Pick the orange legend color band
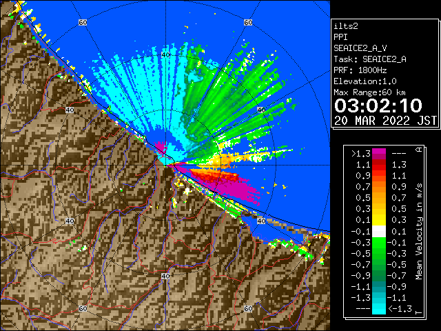This screenshot has width=441, height=331. (379, 187)
